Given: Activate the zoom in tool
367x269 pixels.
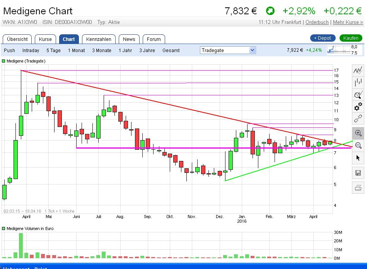Looking at the screenshot, I should tap(358, 133).
